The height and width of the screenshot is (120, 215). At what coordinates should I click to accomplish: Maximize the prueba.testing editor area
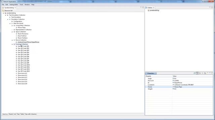(143, 7)
